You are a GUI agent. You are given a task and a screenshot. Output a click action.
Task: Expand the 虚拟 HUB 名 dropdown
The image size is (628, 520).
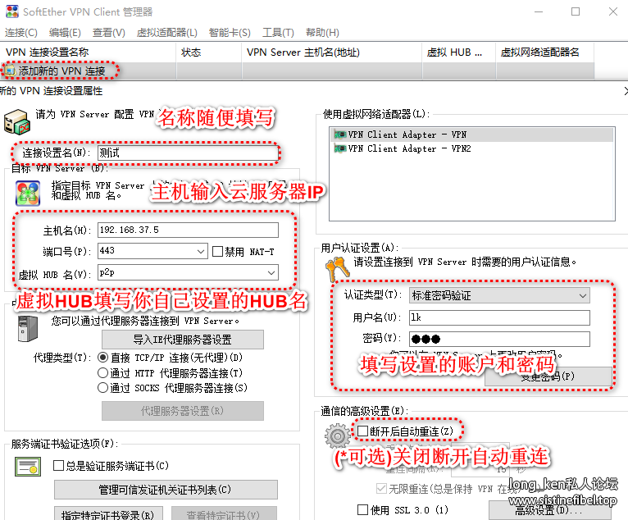point(271,273)
